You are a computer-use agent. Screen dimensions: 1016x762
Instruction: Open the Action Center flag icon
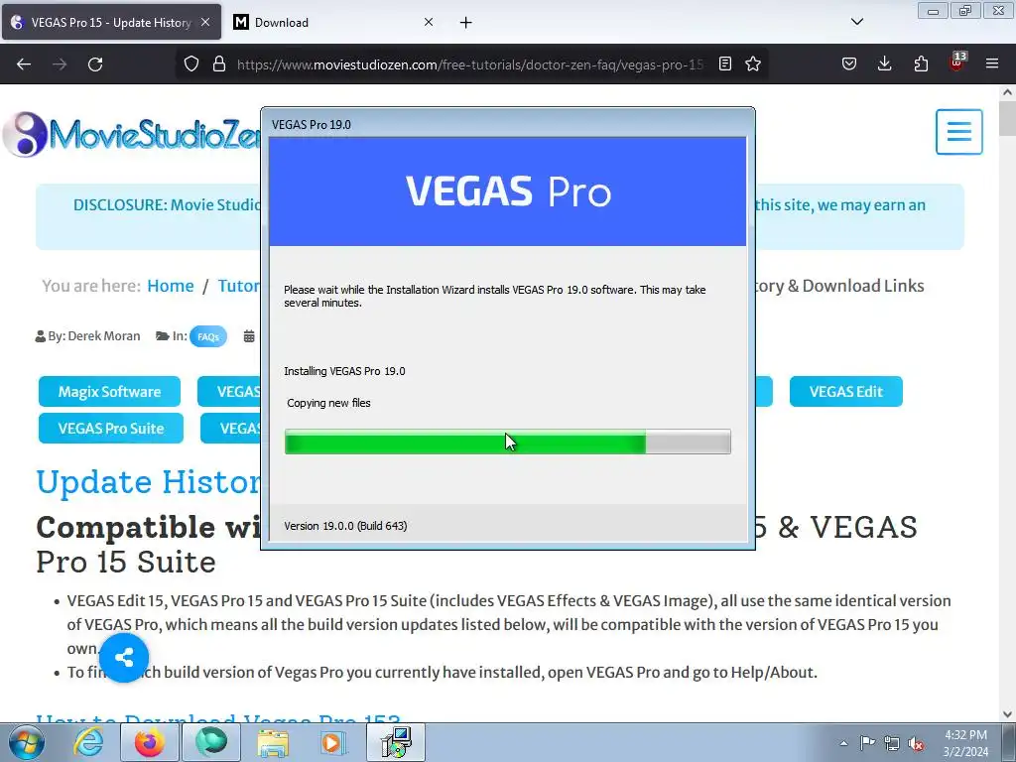(867, 743)
